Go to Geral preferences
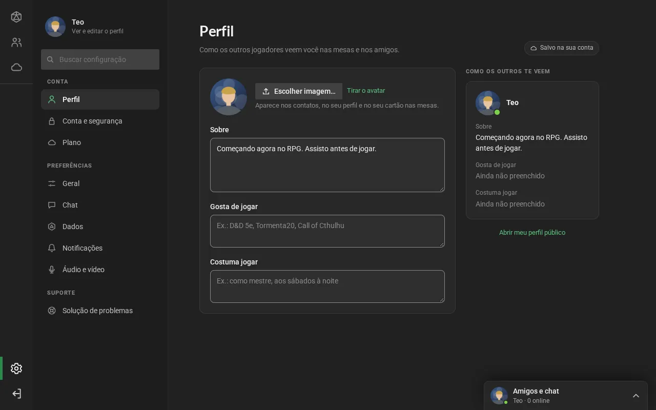656x410 pixels. point(100,183)
